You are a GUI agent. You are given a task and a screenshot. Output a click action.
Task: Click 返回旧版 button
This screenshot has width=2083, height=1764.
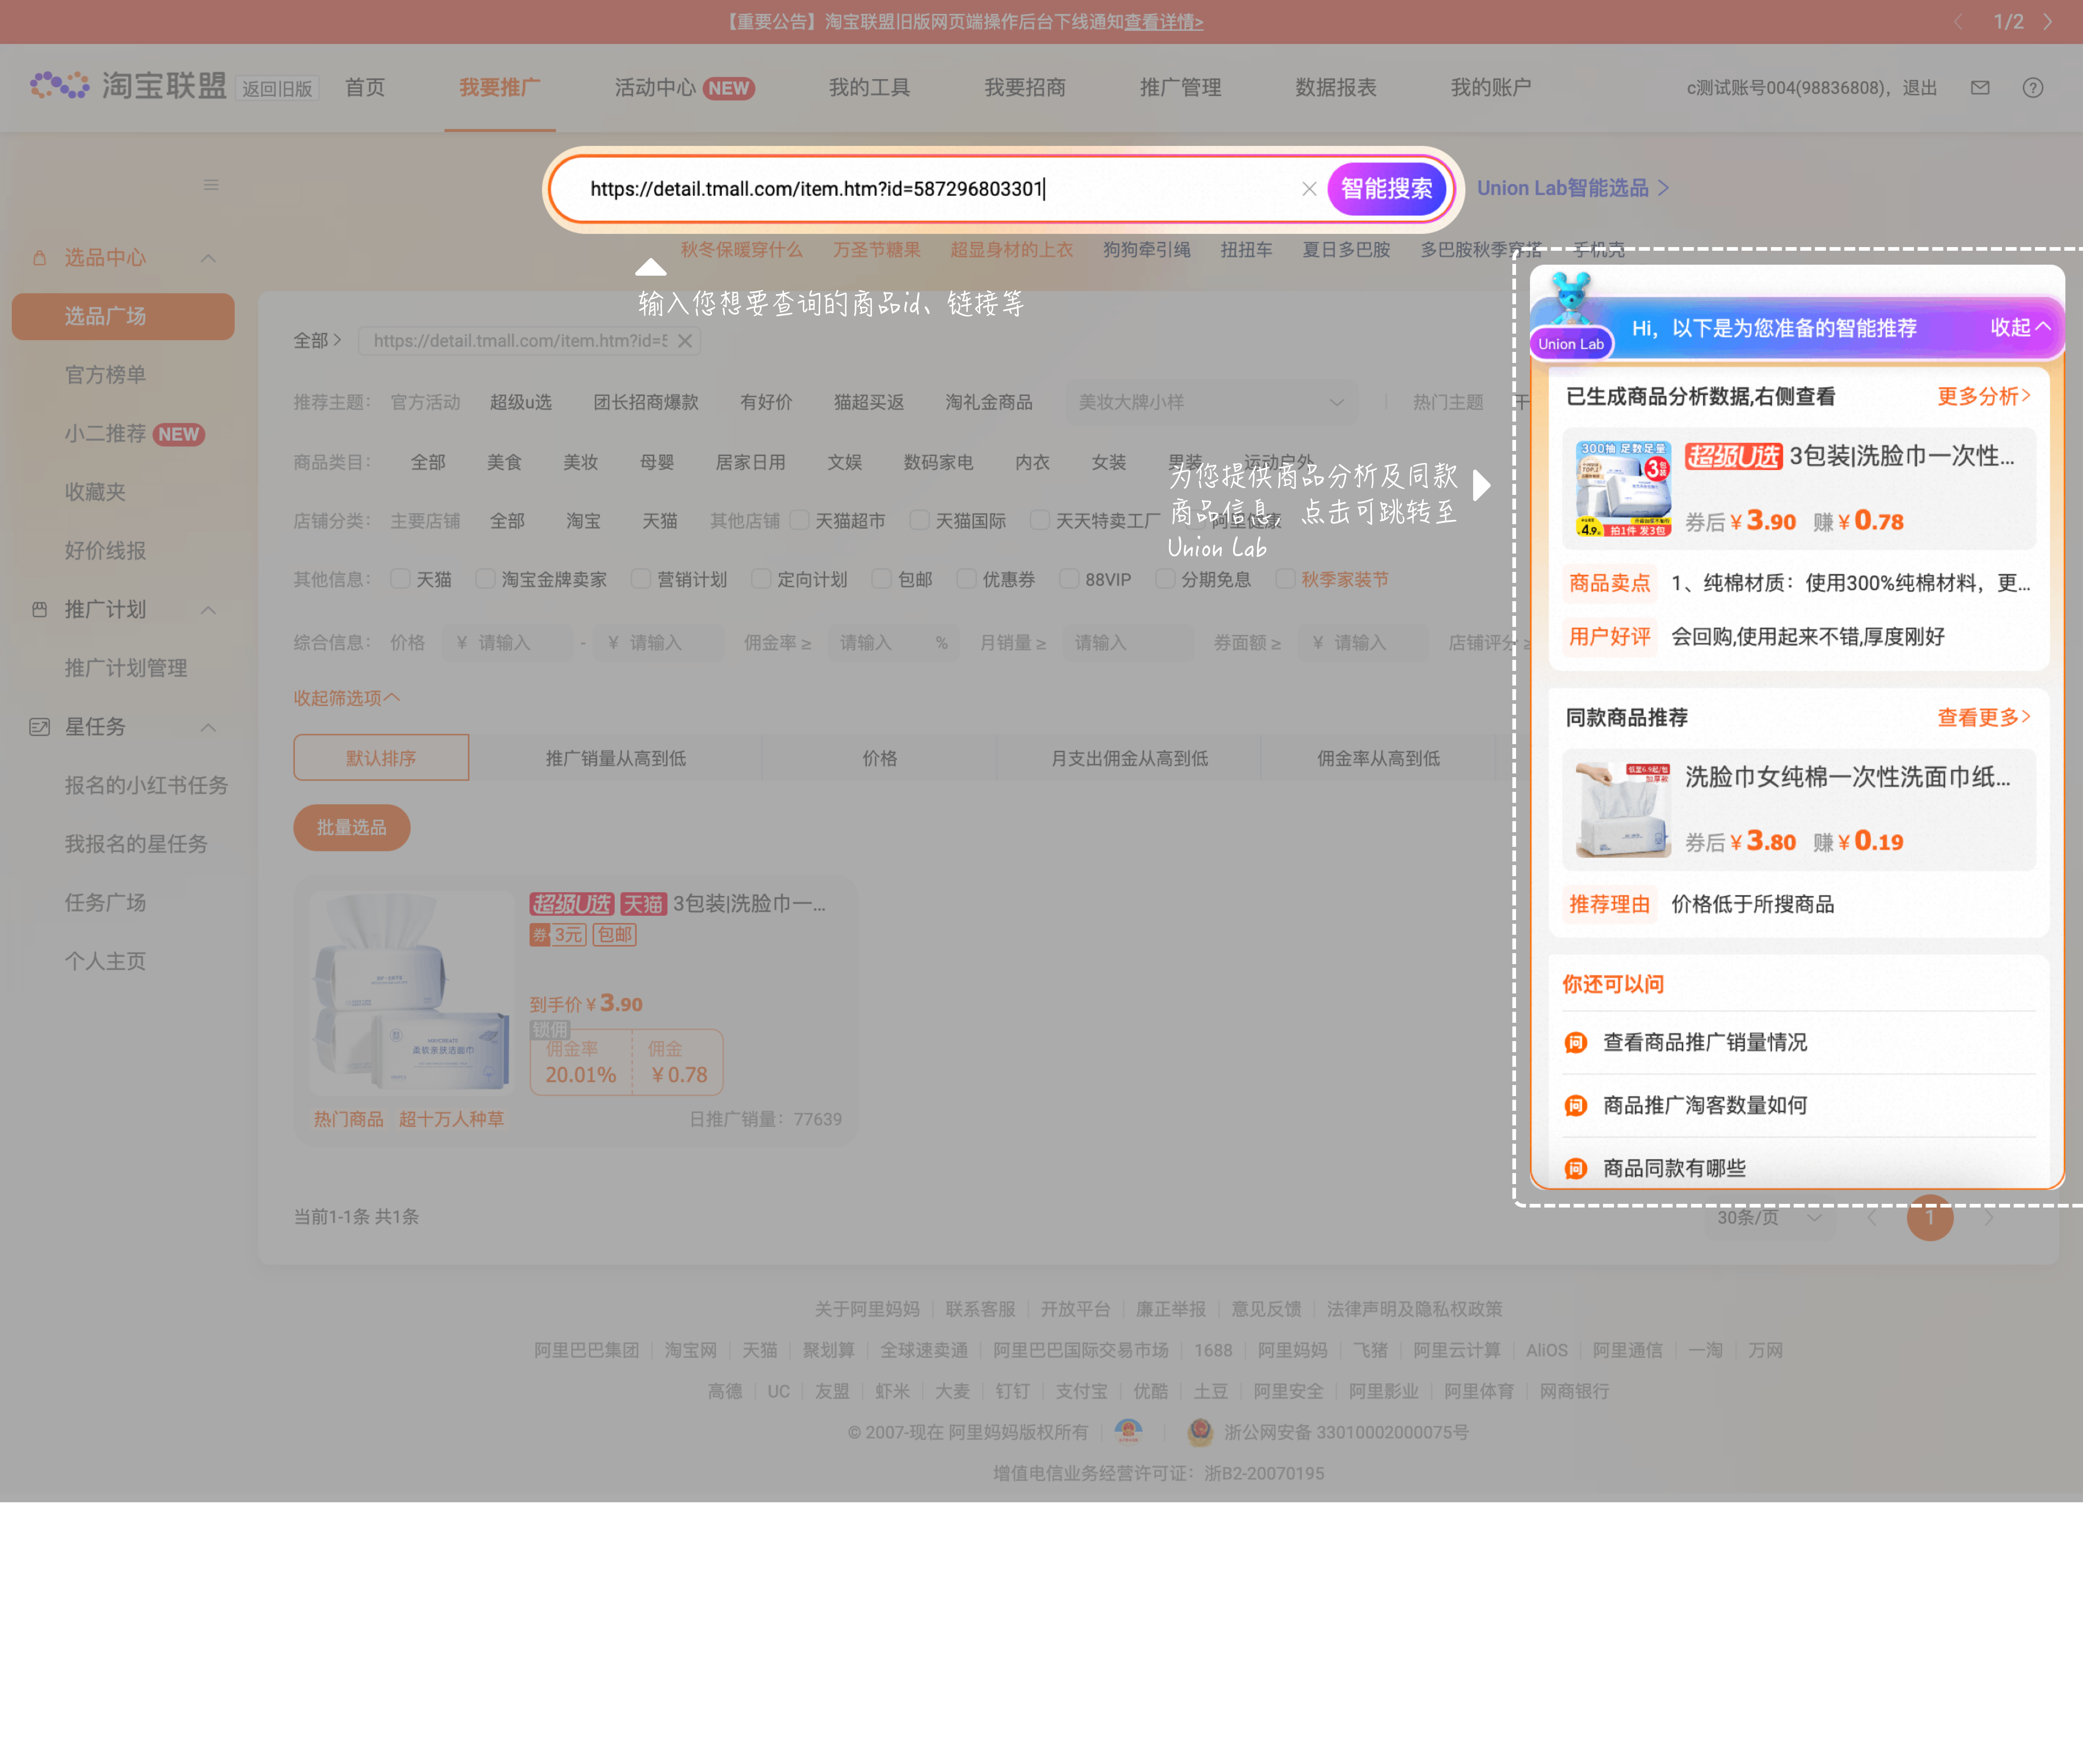[277, 88]
